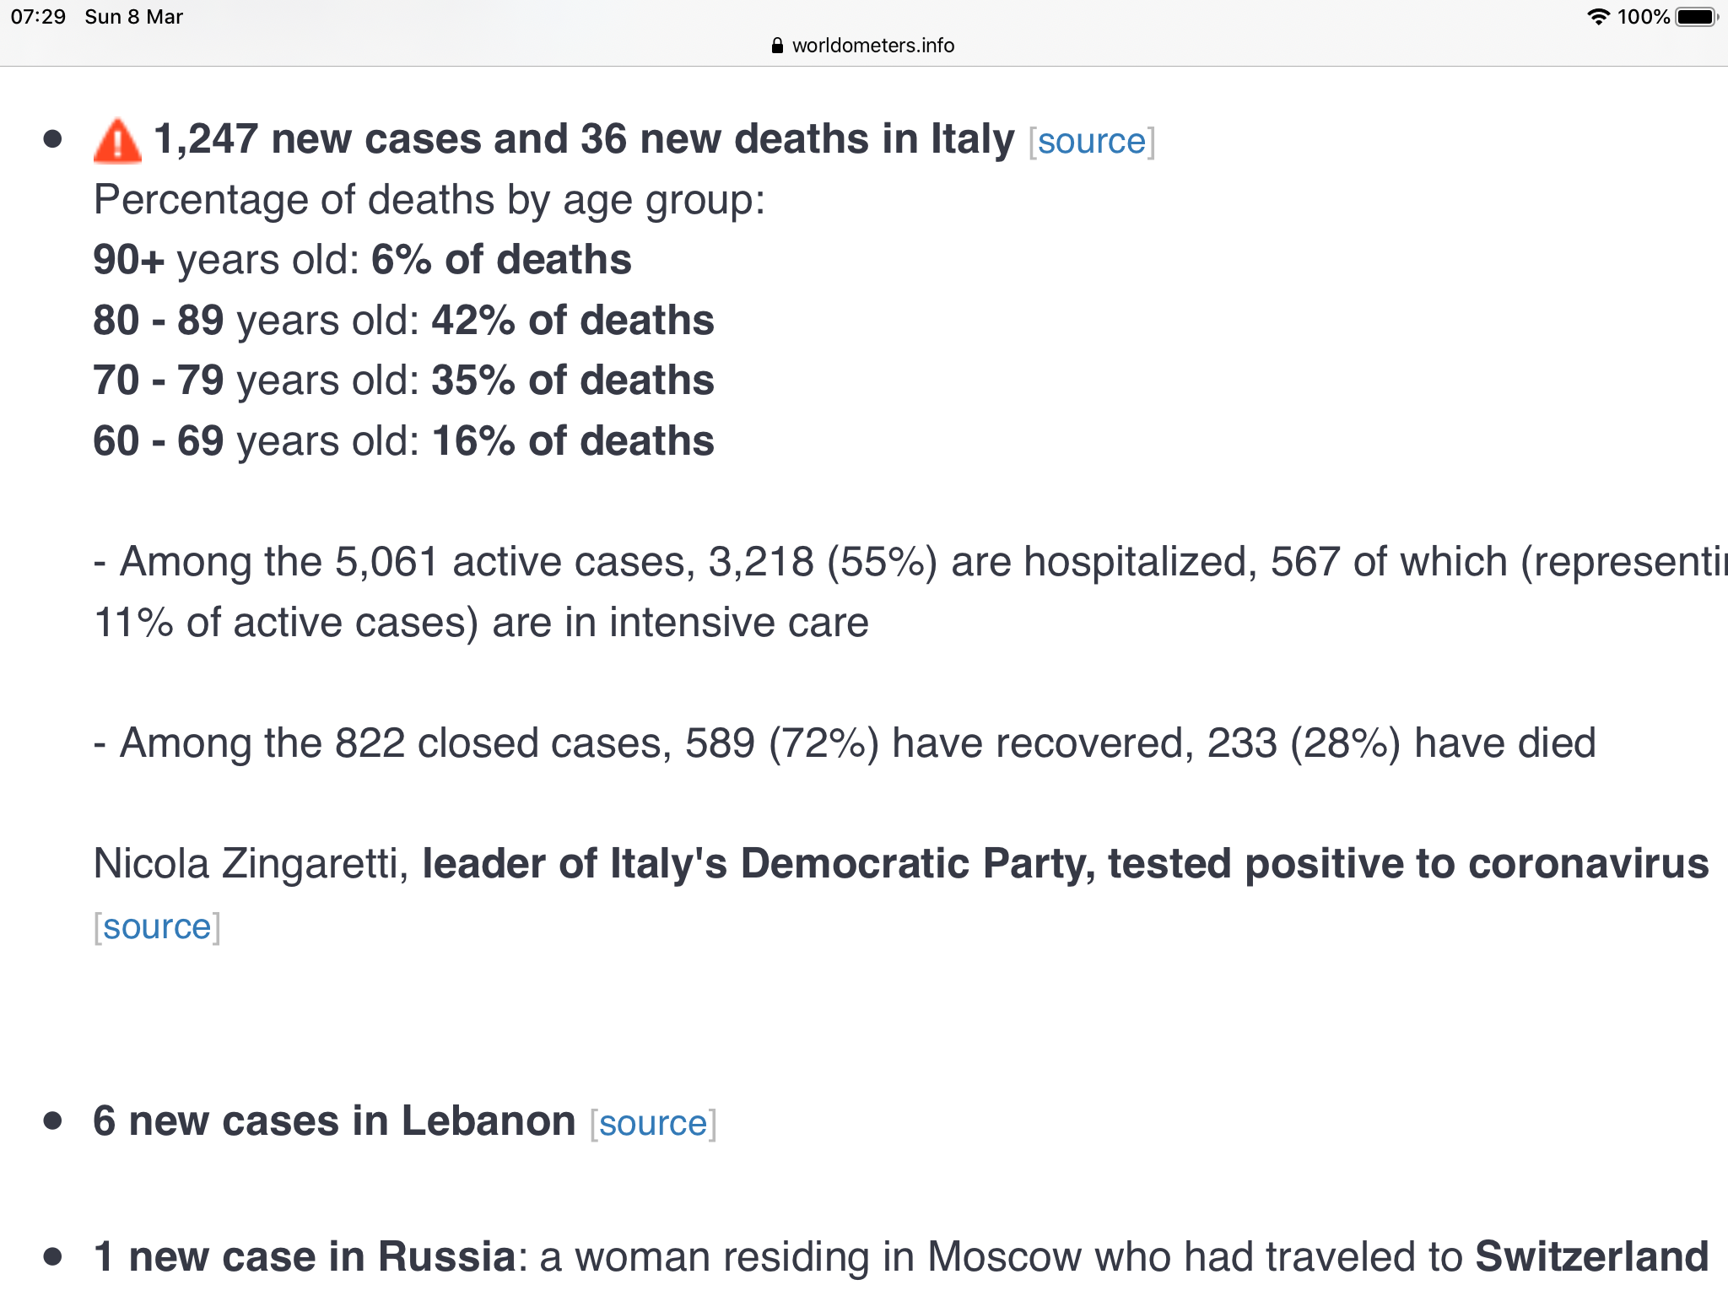Image resolution: width=1728 pixels, height=1296 pixels.
Task: Tap the Wi-Fi status icon
Action: click(1598, 17)
